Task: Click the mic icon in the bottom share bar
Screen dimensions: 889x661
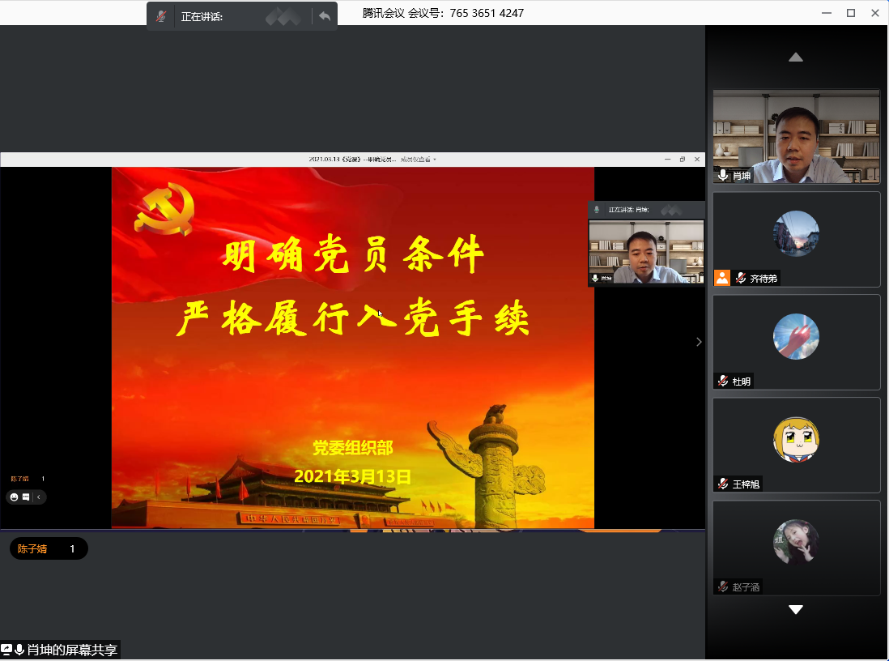Action: [19, 650]
